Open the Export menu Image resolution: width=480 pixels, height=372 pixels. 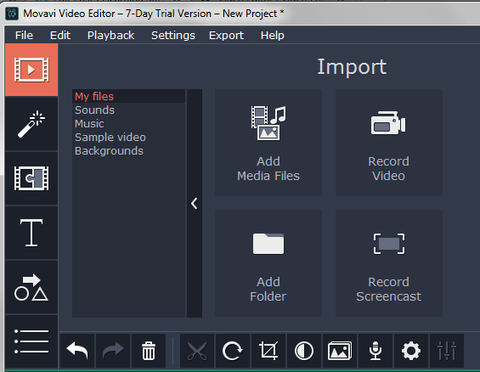[226, 35]
